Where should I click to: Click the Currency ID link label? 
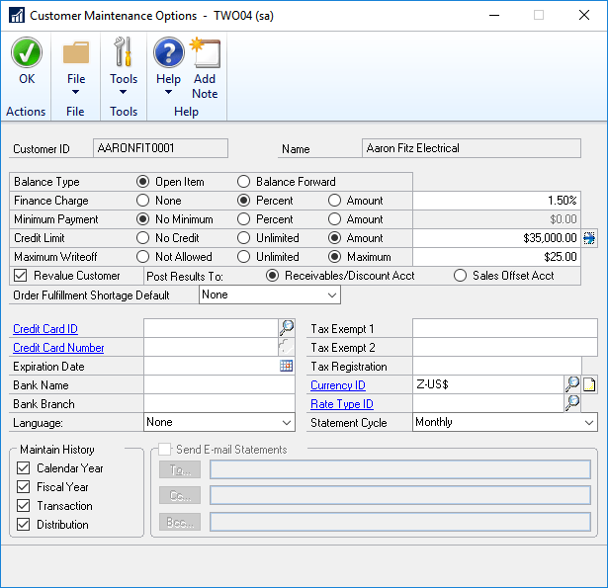pos(338,385)
